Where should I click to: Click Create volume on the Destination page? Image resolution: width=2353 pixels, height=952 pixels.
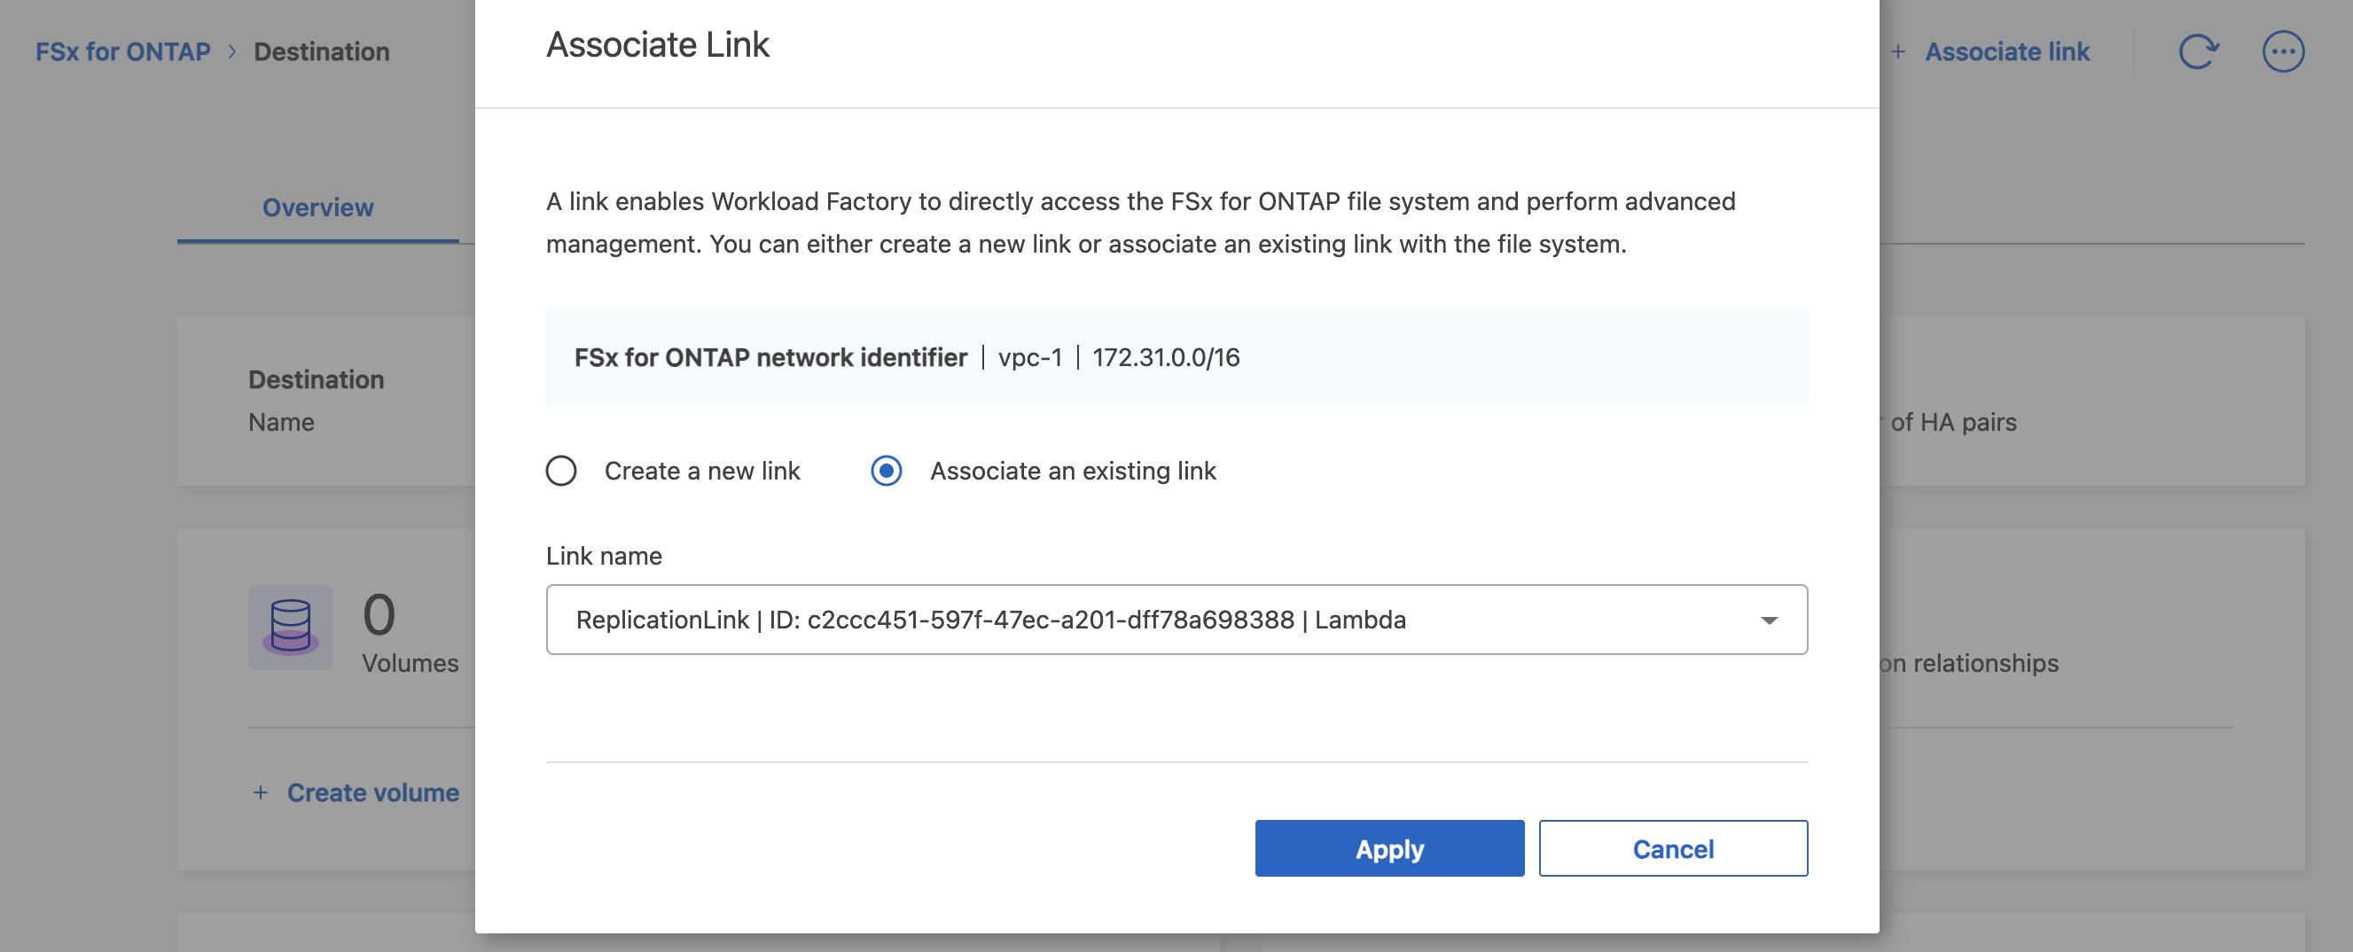[372, 792]
